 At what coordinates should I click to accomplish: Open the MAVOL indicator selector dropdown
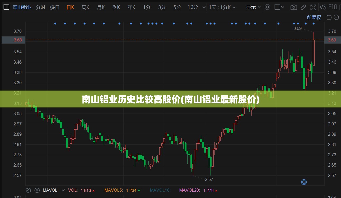coord(63,190)
